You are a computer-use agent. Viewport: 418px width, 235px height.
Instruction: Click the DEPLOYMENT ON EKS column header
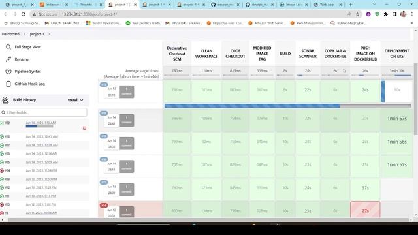(396, 54)
